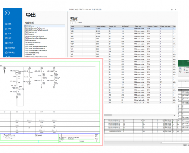Sort by Cable type column header
Image resolution: width=189 pixels, height=153 pixels.
coord(141,26)
